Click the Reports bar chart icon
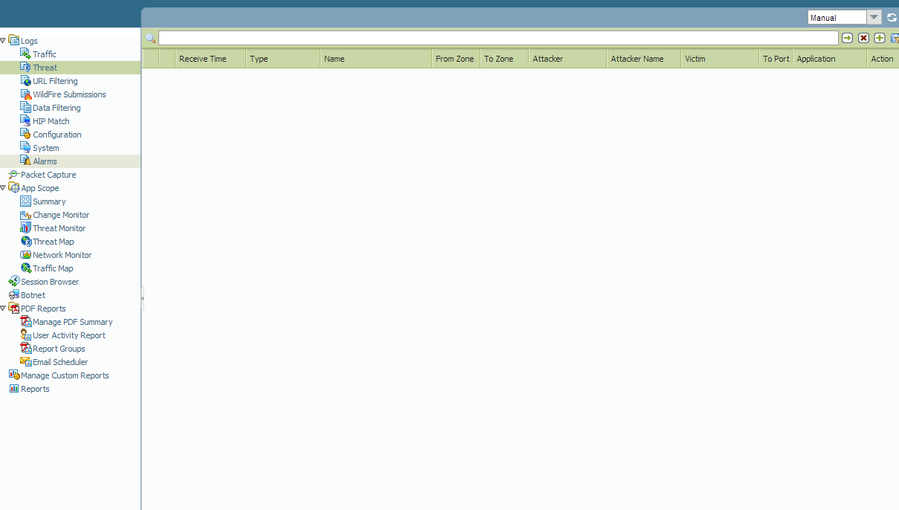The height and width of the screenshot is (510, 899). [13, 389]
